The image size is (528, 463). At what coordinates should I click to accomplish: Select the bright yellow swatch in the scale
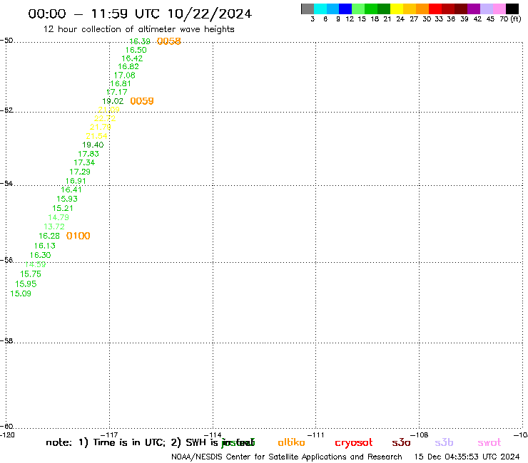pos(397,9)
